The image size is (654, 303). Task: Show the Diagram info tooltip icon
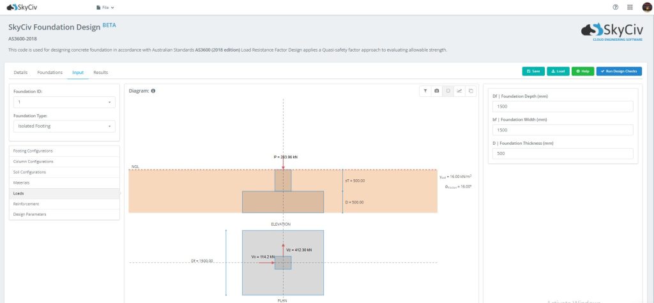point(153,91)
